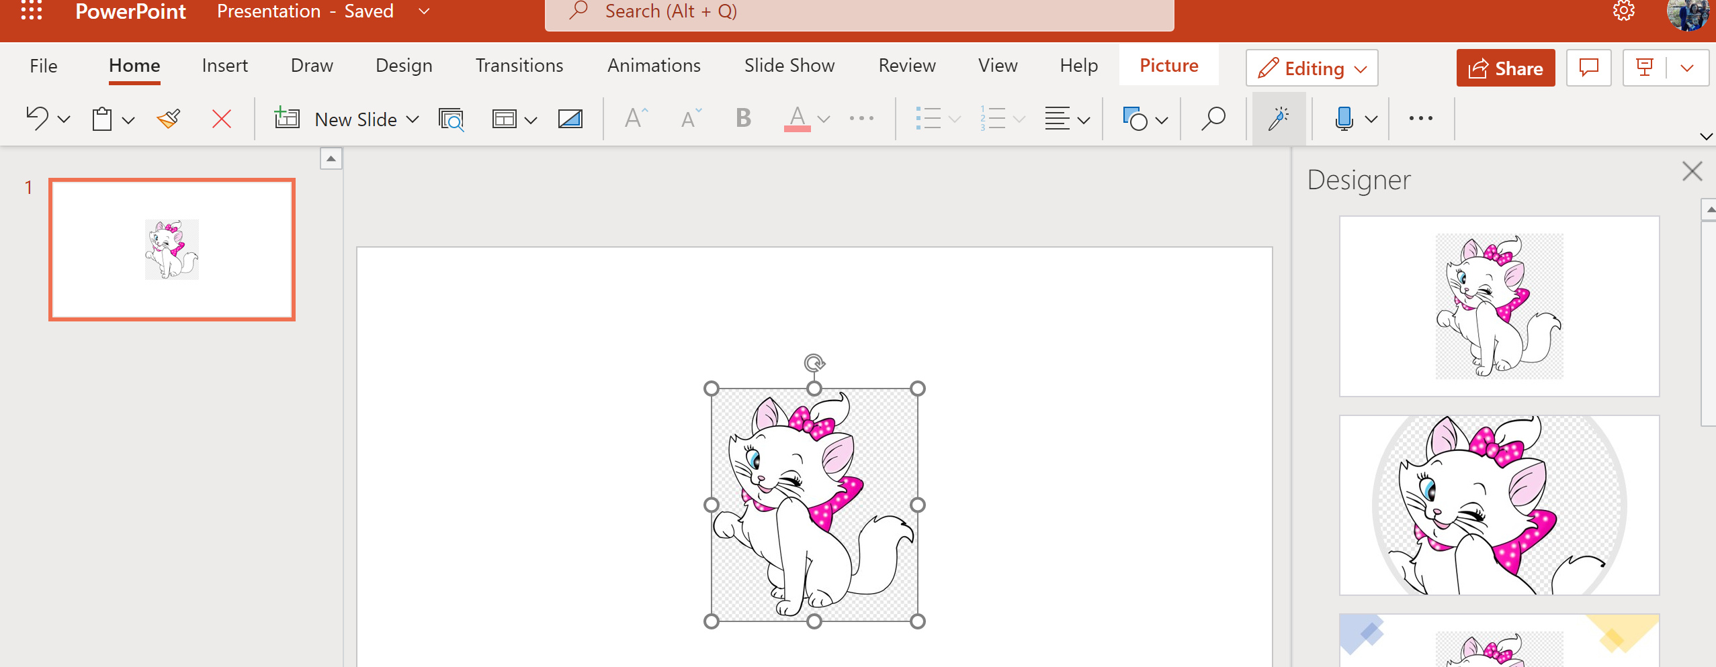Click the slide panel scroll-up arrow
This screenshot has height=667, width=1716.
[x=331, y=159]
